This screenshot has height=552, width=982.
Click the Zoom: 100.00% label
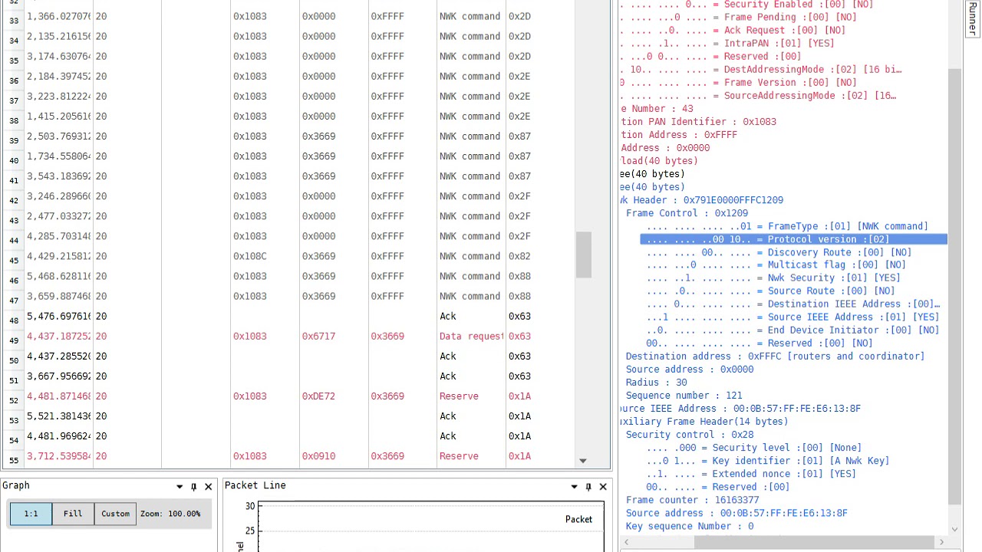(170, 514)
